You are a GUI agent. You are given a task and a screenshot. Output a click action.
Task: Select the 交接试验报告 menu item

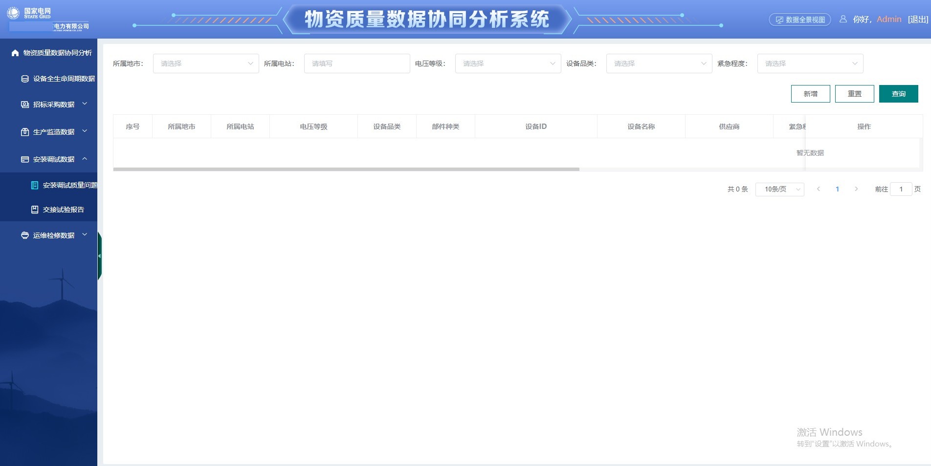click(x=63, y=209)
